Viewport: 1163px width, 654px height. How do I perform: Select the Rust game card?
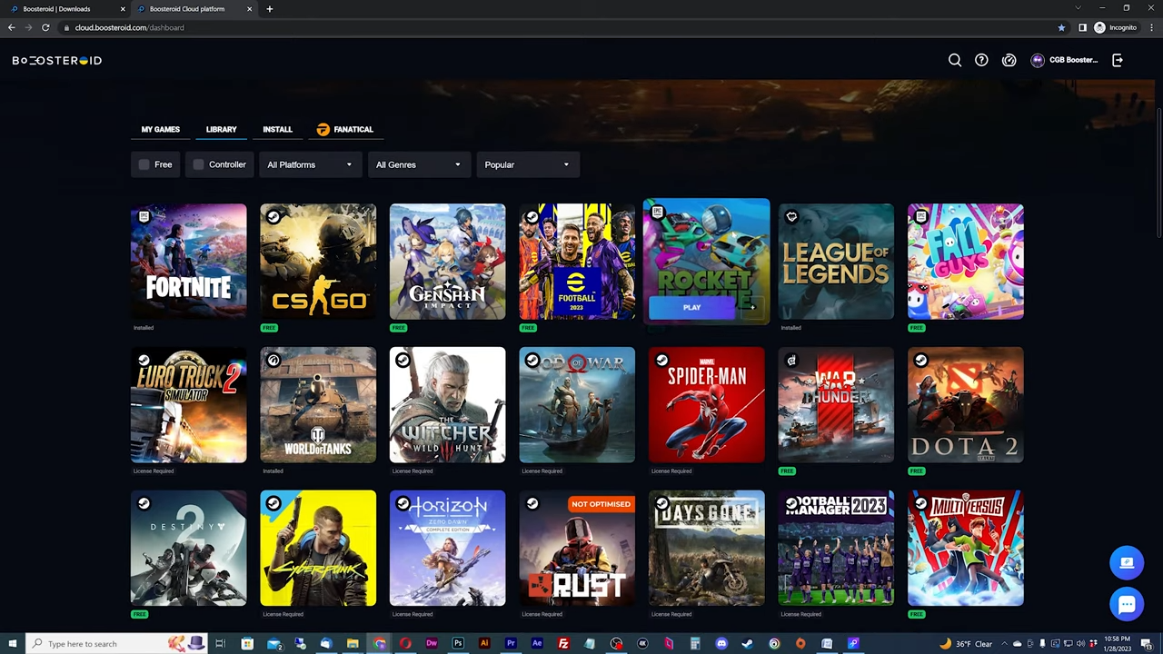click(x=577, y=549)
